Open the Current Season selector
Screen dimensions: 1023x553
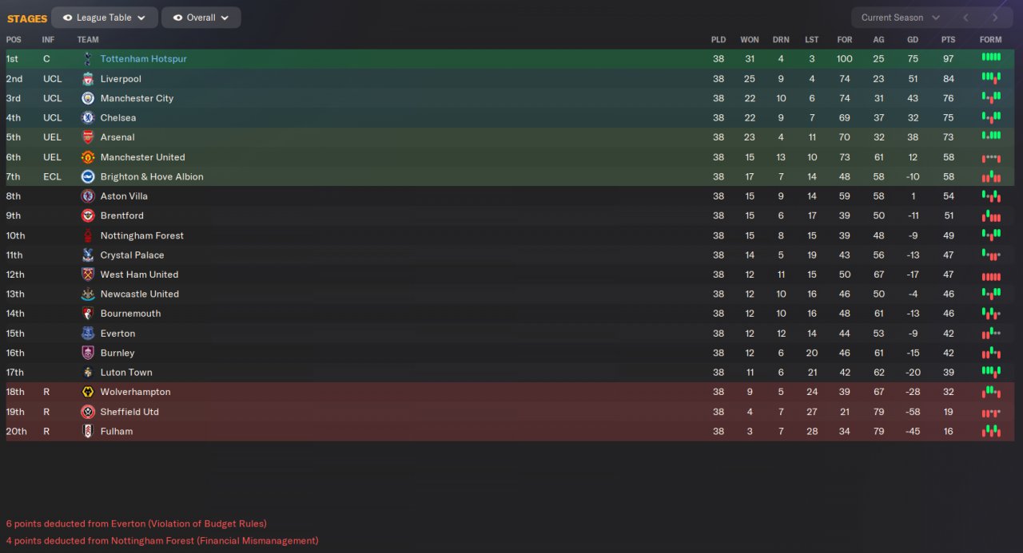899,18
